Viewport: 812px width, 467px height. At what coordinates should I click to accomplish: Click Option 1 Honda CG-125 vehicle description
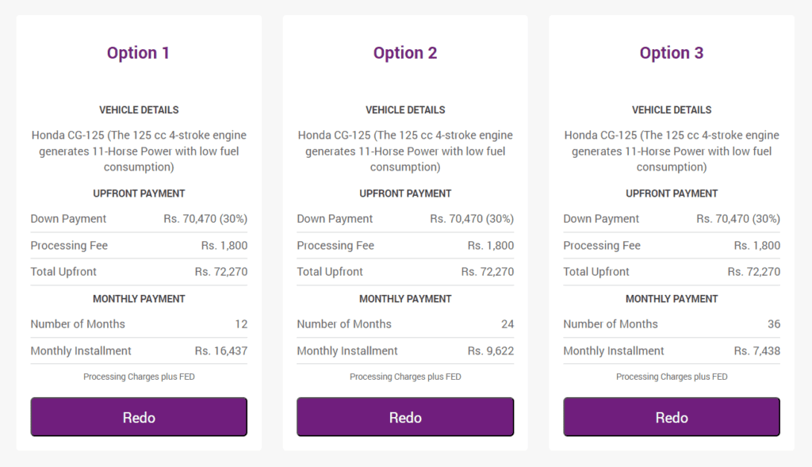(139, 151)
